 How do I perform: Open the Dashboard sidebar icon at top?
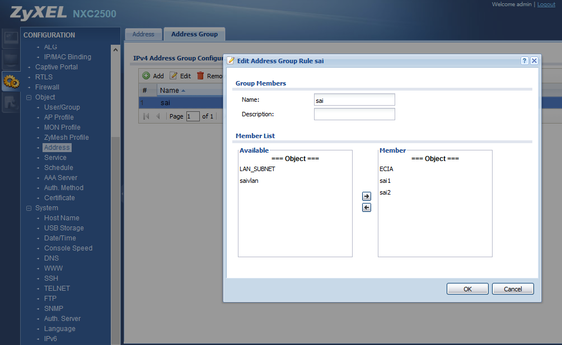coord(11,38)
